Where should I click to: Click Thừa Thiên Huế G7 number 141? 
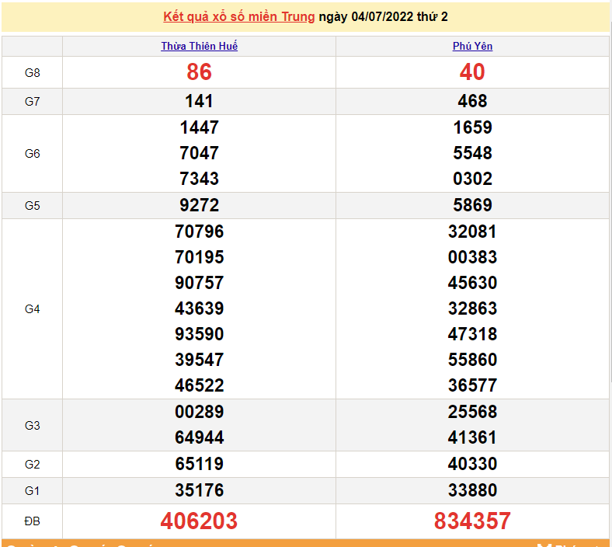click(200, 101)
